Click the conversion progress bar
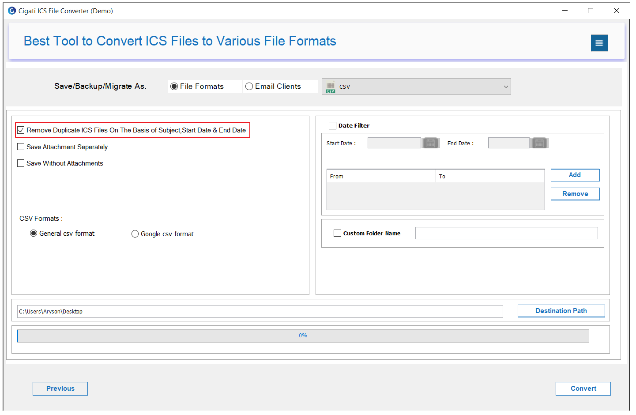 pyautogui.click(x=303, y=336)
